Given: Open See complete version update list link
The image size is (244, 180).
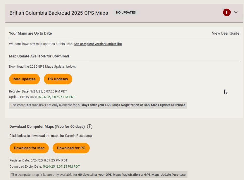Looking at the screenshot, I should pyautogui.click(x=98, y=44).
